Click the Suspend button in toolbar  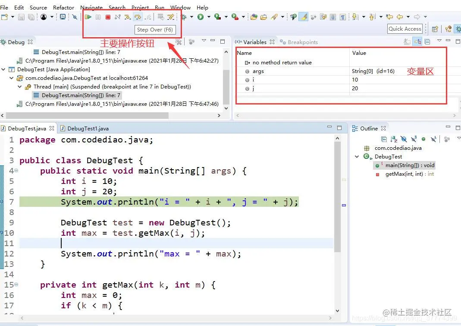click(98, 17)
